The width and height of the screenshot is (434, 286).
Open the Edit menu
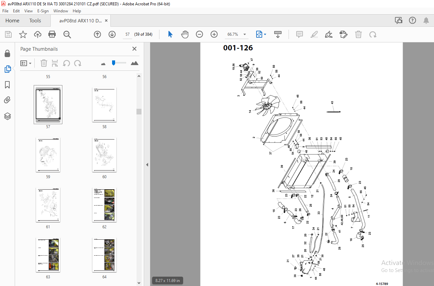(17, 11)
